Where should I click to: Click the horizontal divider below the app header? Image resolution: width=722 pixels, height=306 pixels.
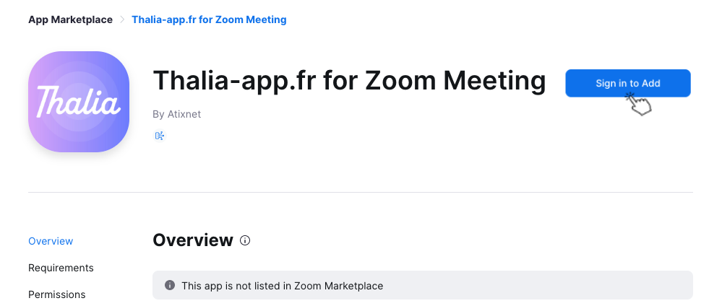pyautogui.click(x=361, y=193)
